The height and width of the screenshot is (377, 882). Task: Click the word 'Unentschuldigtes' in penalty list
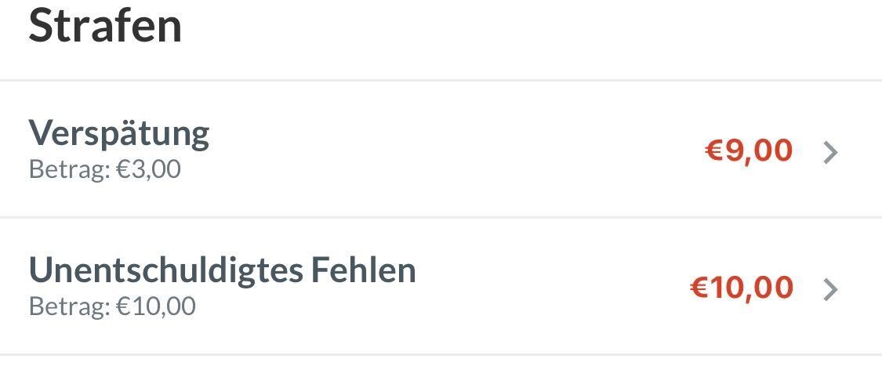click(x=165, y=270)
